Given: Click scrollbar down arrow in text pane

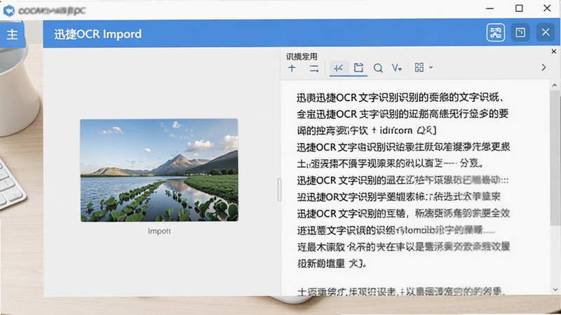Looking at the screenshot, I should (555, 289).
